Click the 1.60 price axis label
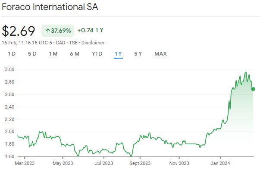The width and height of the screenshot is (260, 171). coord(9,156)
